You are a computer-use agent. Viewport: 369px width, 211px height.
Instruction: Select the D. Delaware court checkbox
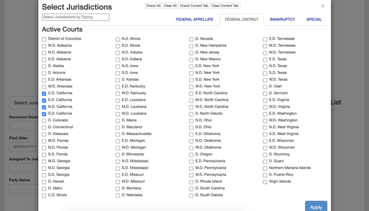44,134
